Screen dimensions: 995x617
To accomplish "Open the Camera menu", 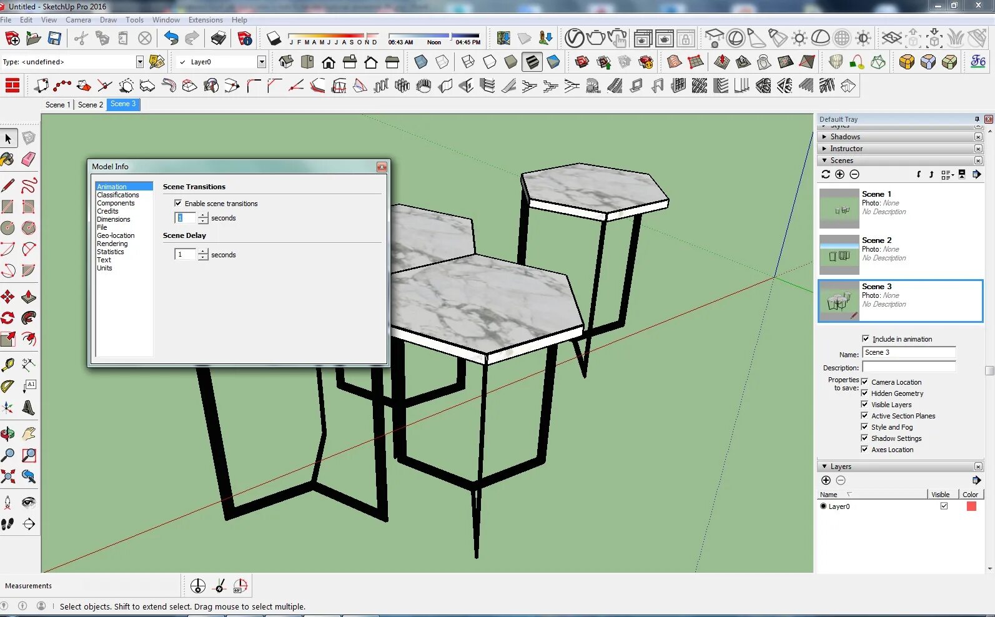I will (x=78, y=20).
